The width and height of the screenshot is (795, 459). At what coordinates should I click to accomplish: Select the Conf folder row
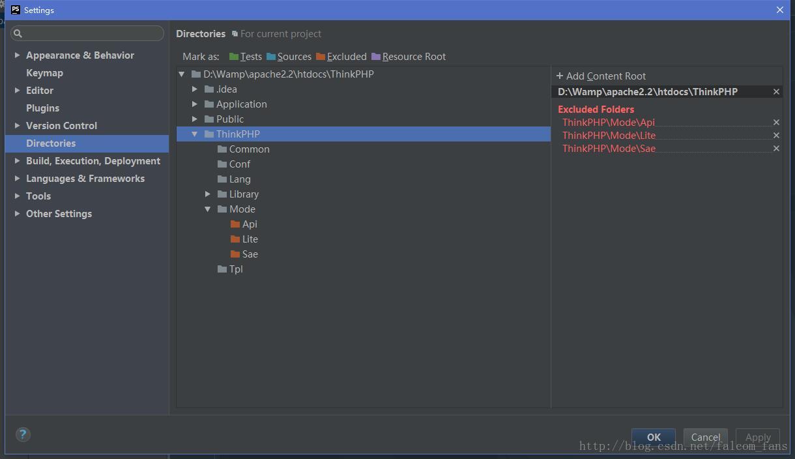point(364,164)
